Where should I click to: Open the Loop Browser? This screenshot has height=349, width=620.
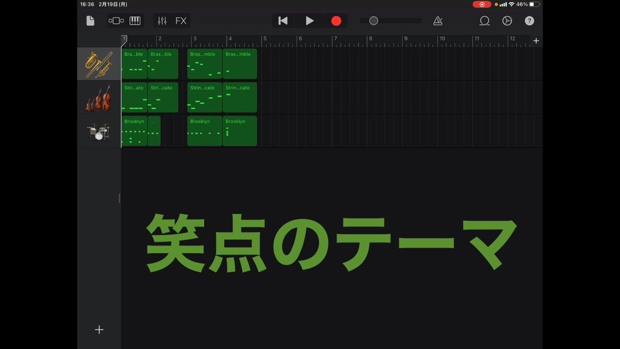[x=484, y=21]
